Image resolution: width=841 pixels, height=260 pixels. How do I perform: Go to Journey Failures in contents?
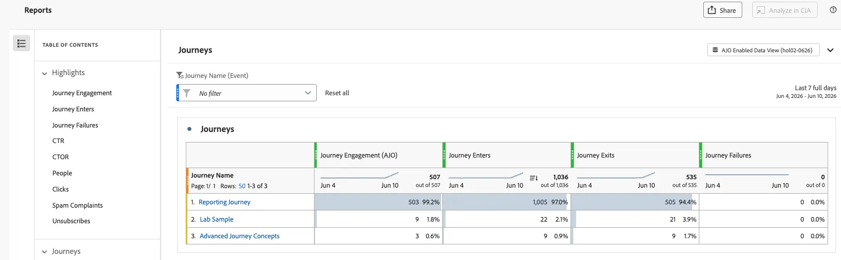click(75, 125)
